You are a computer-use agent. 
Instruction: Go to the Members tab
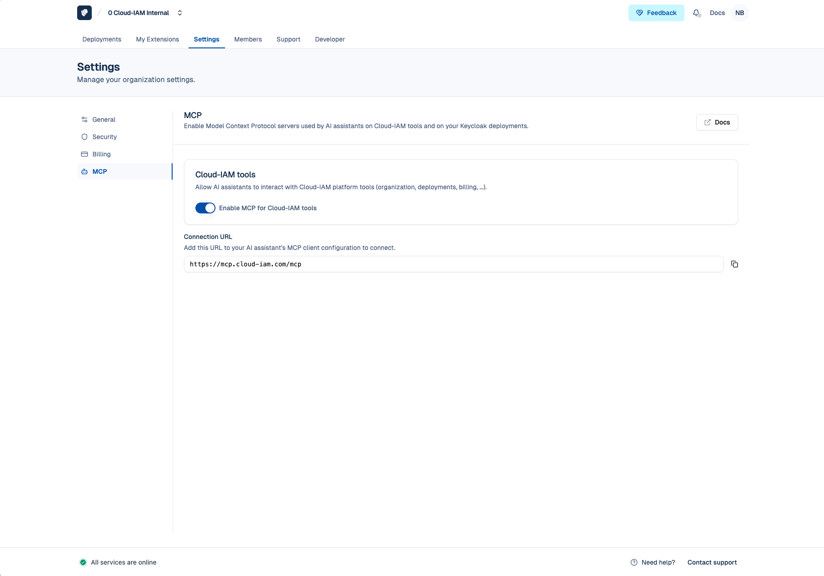coord(248,39)
